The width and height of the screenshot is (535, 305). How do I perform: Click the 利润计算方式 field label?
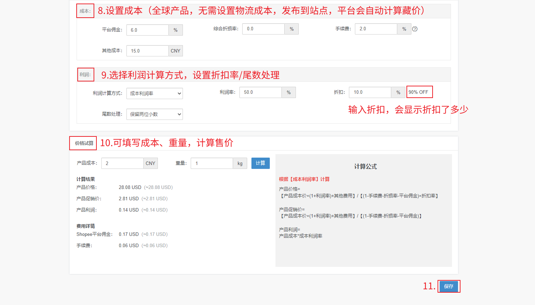pos(108,93)
